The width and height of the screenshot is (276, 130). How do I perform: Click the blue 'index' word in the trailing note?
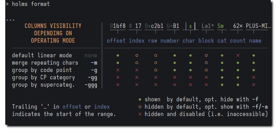(x=102, y=107)
